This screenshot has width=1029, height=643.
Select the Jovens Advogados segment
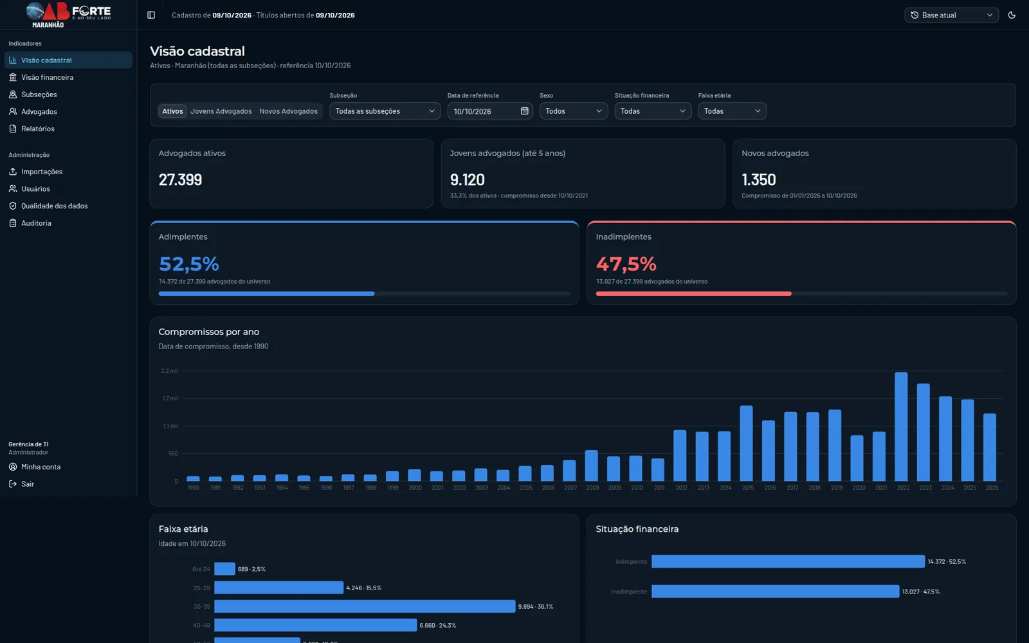(x=221, y=111)
